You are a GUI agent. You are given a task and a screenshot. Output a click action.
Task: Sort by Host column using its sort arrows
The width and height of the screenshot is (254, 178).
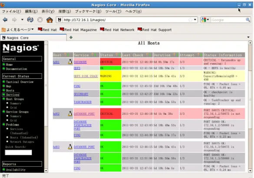tap(66, 55)
